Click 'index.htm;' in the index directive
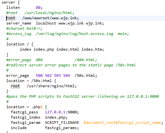This screenshot has width=165, height=133. pyautogui.click(x=93, y=49)
